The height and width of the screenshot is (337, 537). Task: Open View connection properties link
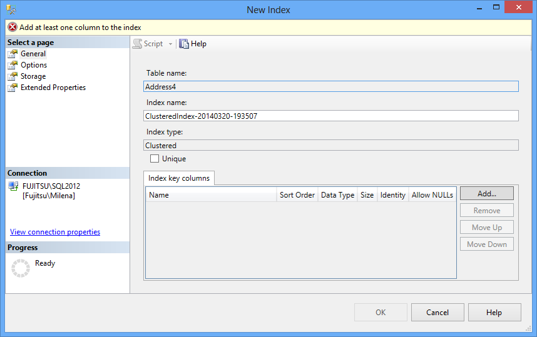click(55, 232)
